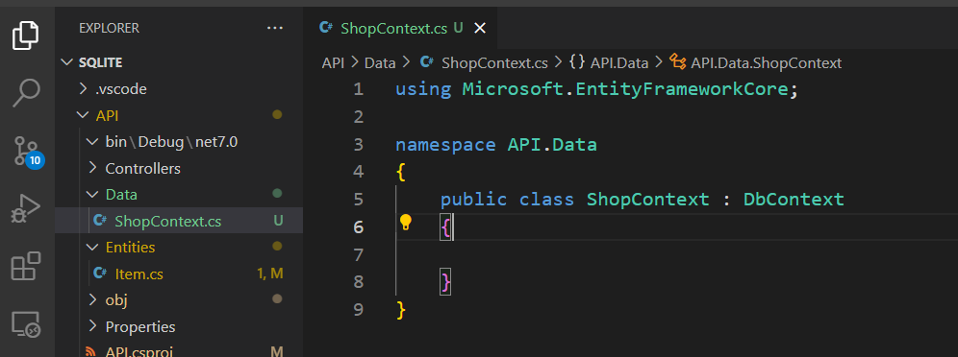This screenshot has width=958, height=357.
Task: Expand the Controllers folder
Action: coord(93,168)
